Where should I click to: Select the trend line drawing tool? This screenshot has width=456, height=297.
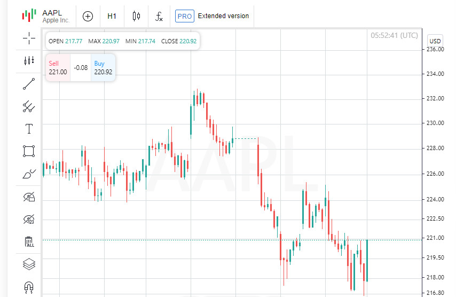pyautogui.click(x=29, y=84)
